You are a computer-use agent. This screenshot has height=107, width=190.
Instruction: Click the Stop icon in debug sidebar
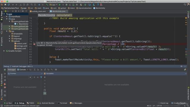click(x=5, y=80)
